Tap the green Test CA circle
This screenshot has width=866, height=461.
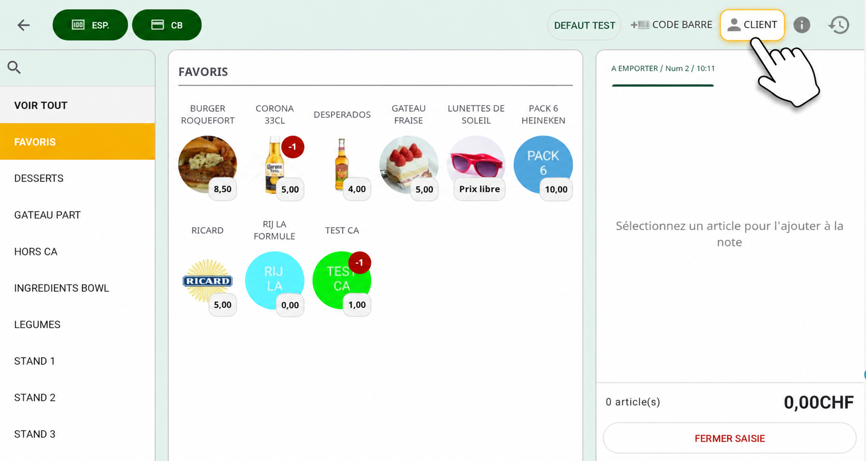click(x=342, y=280)
